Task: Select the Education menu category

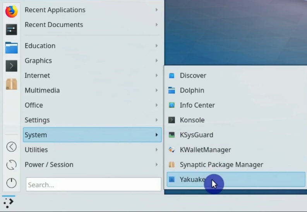Action: click(x=92, y=46)
